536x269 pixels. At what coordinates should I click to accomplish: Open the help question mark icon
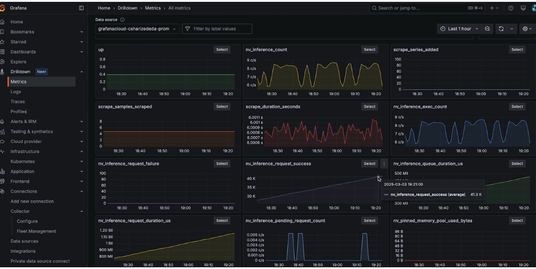511,8
